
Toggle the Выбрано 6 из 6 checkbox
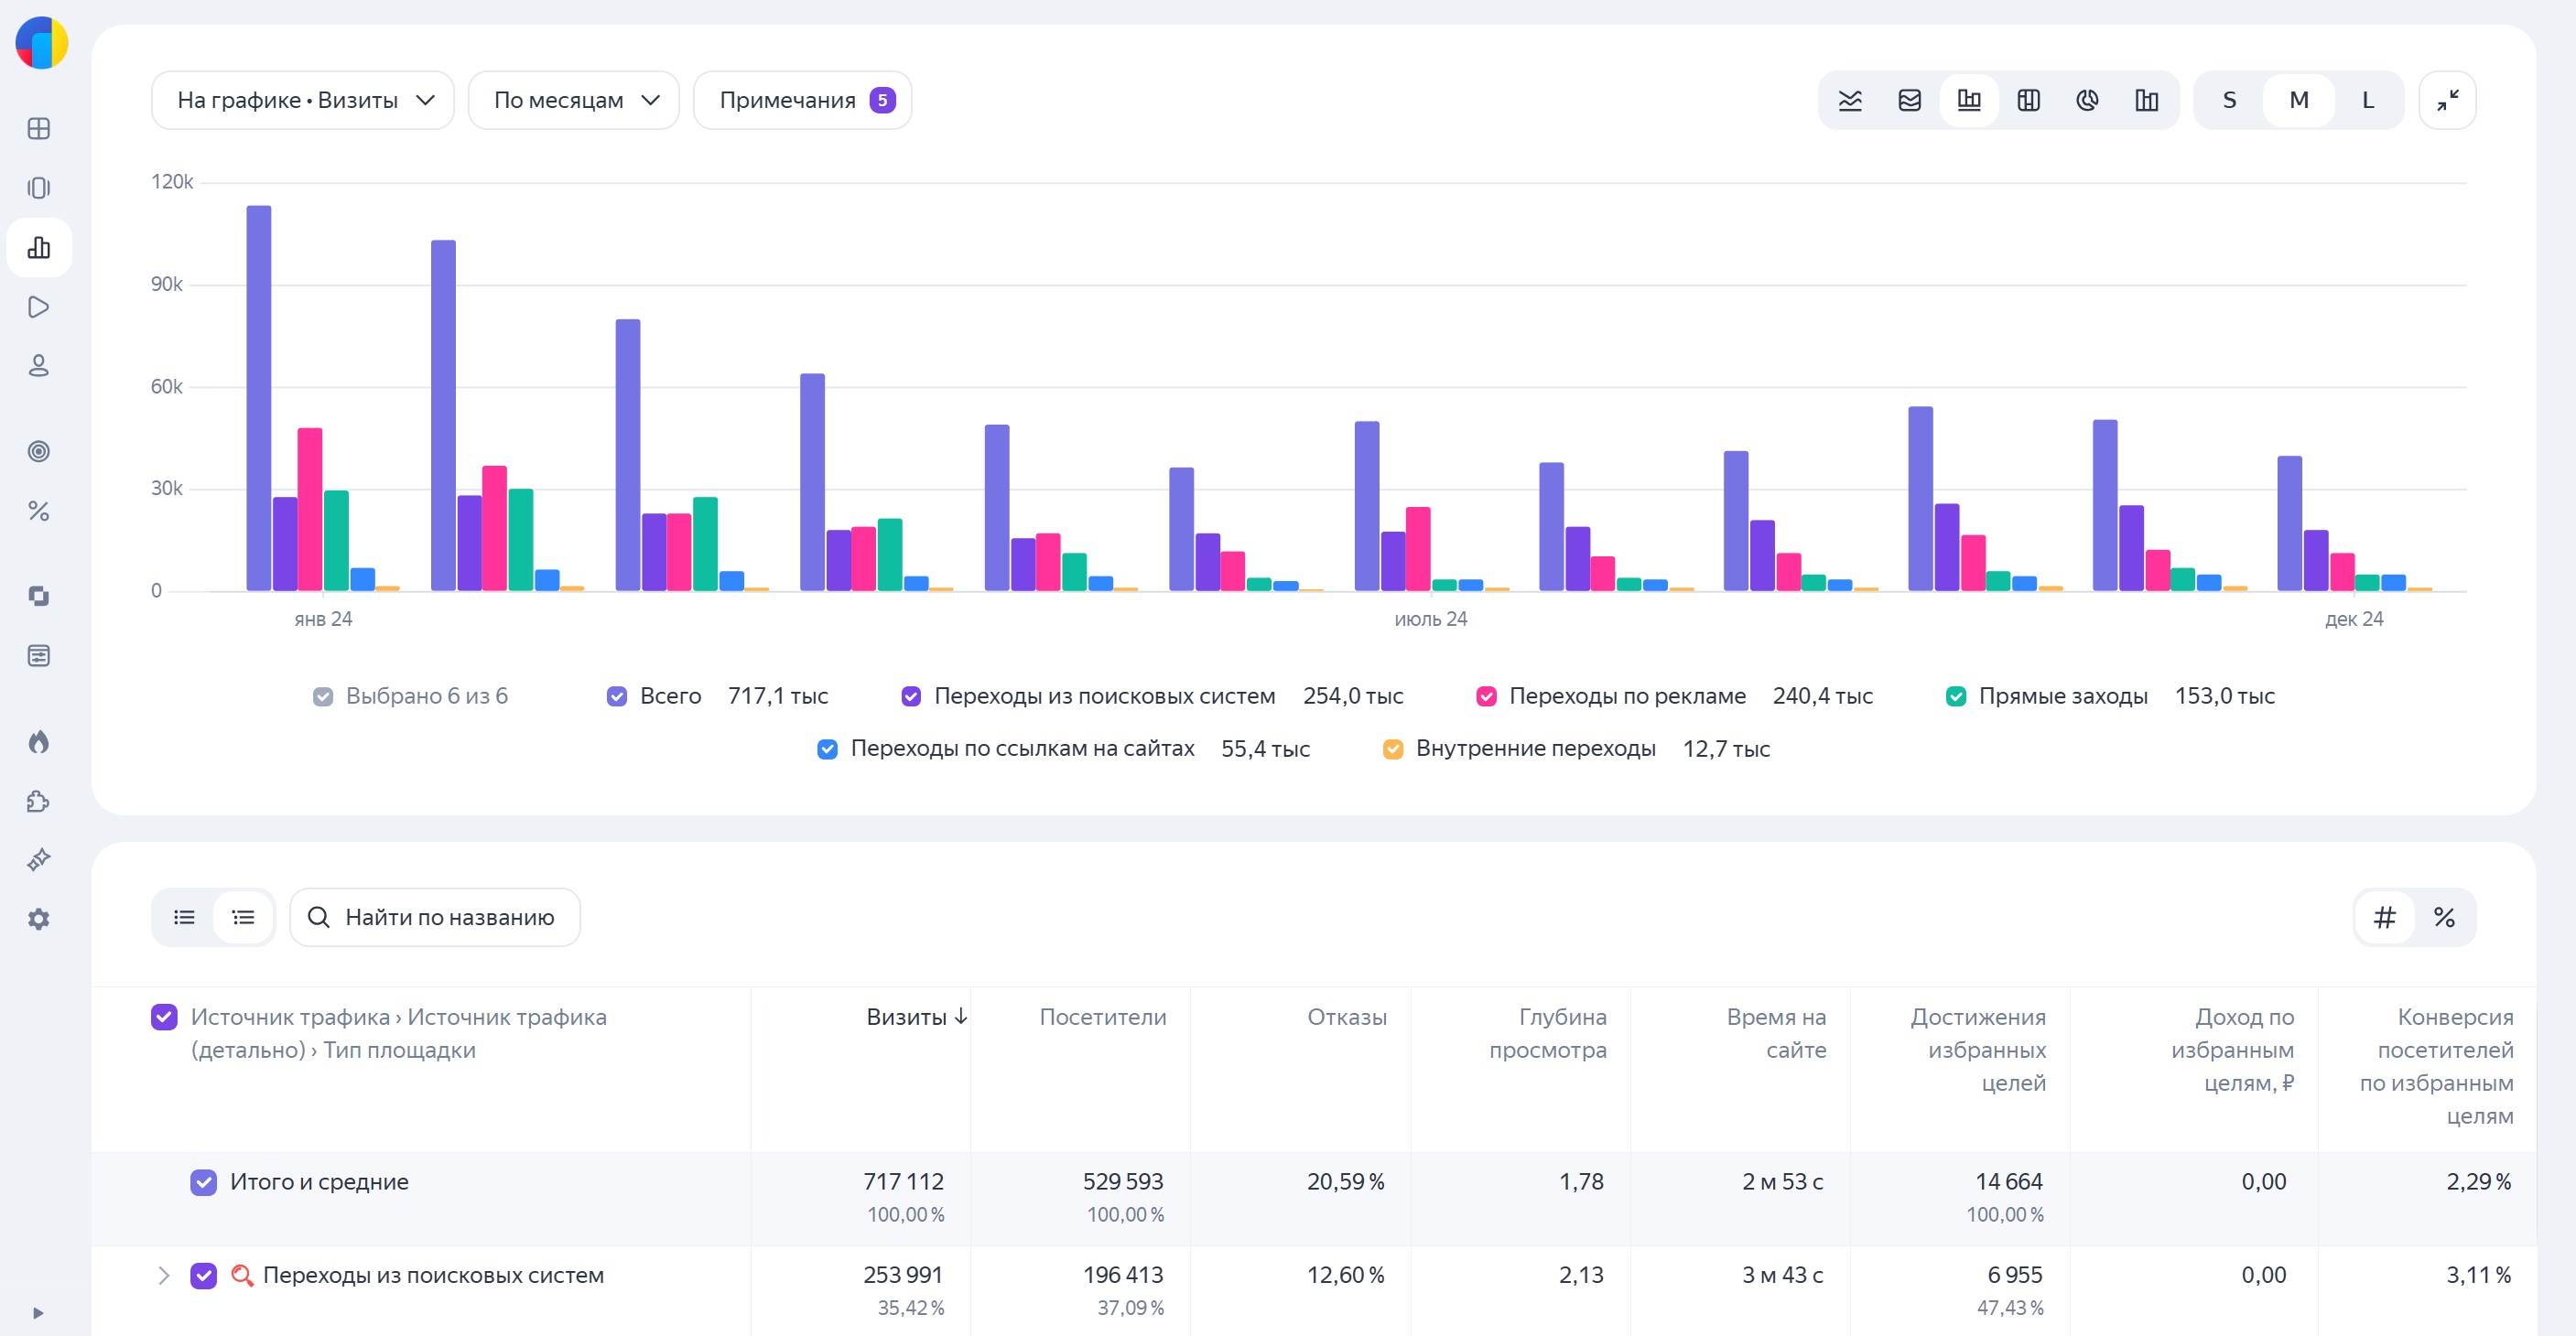tap(323, 696)
